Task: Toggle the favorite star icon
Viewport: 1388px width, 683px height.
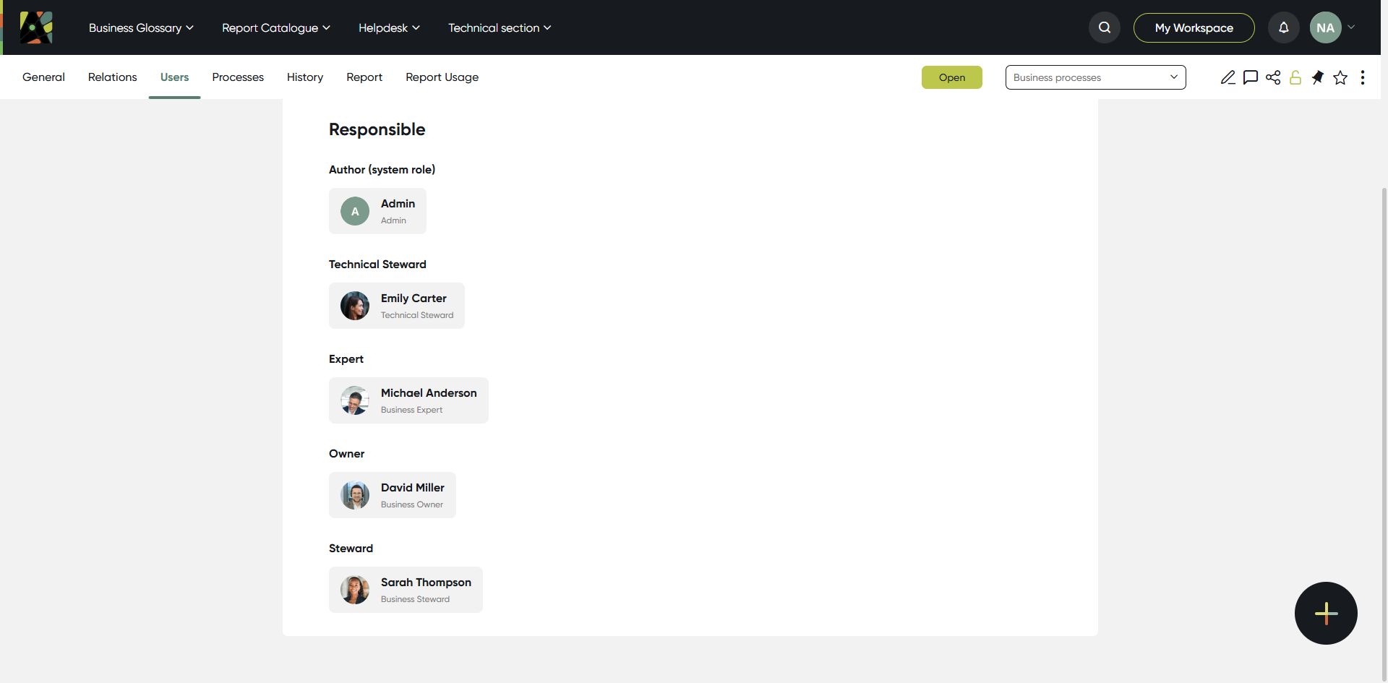Action: [x=1340, y=77]
